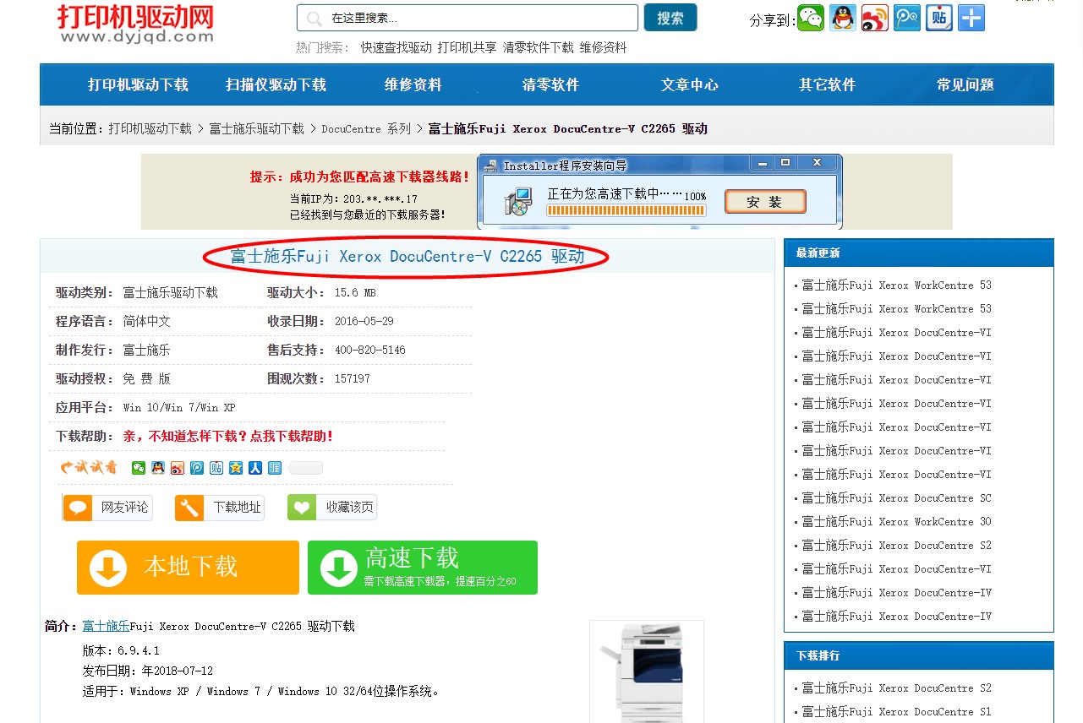This screenshot has height=723, width=1083.
Task: Open hot search link 维修资料 under the search box
Action: pos(603,48)
